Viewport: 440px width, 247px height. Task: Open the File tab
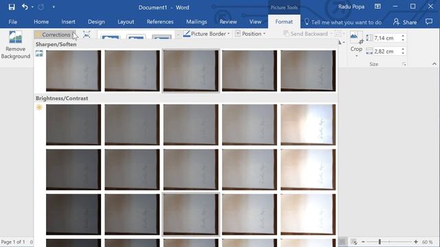tap(12, 22)
